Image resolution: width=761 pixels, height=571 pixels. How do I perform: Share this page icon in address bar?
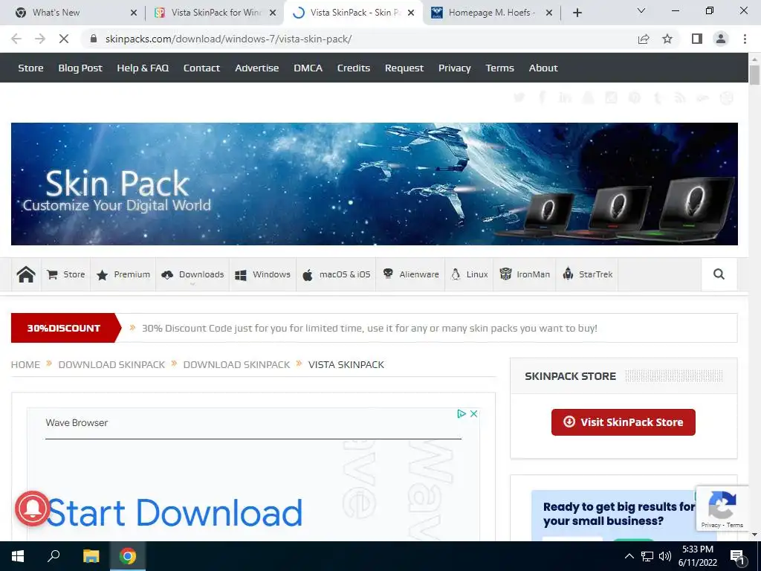click(x=644, y=39)
